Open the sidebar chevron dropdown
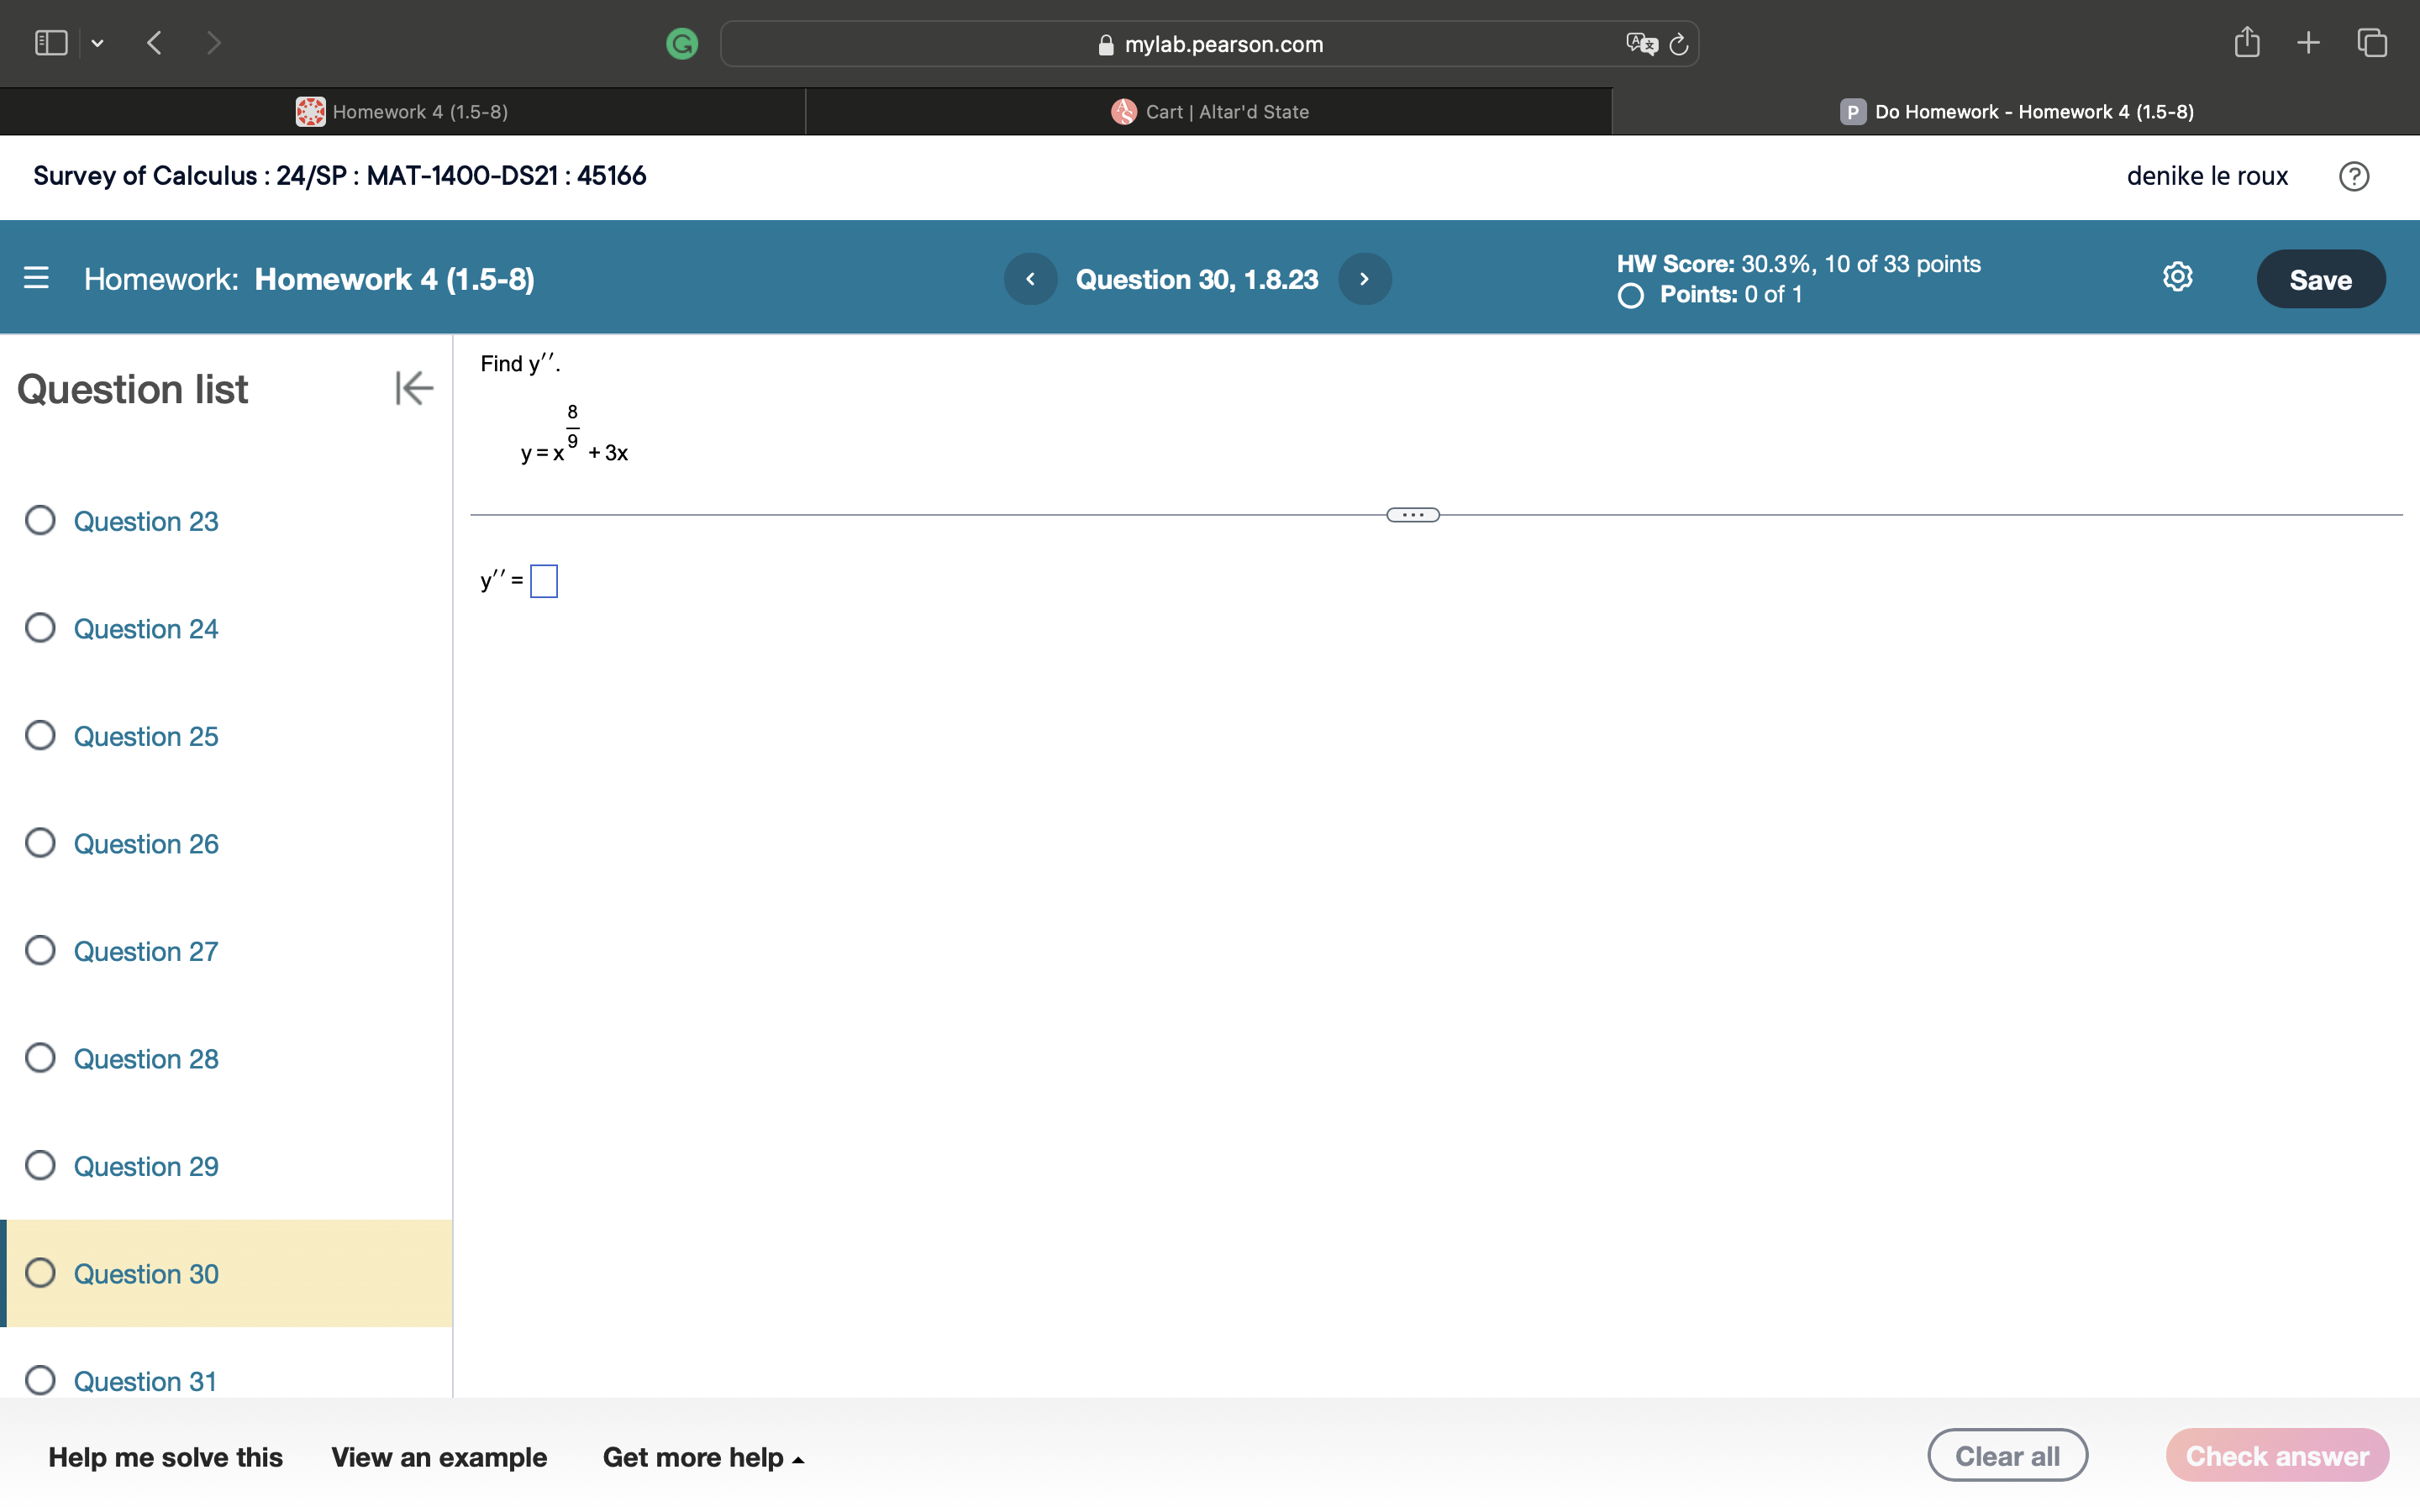Image resolution: width=2420 pixels, height=1512 pixels. click(98, 43)
